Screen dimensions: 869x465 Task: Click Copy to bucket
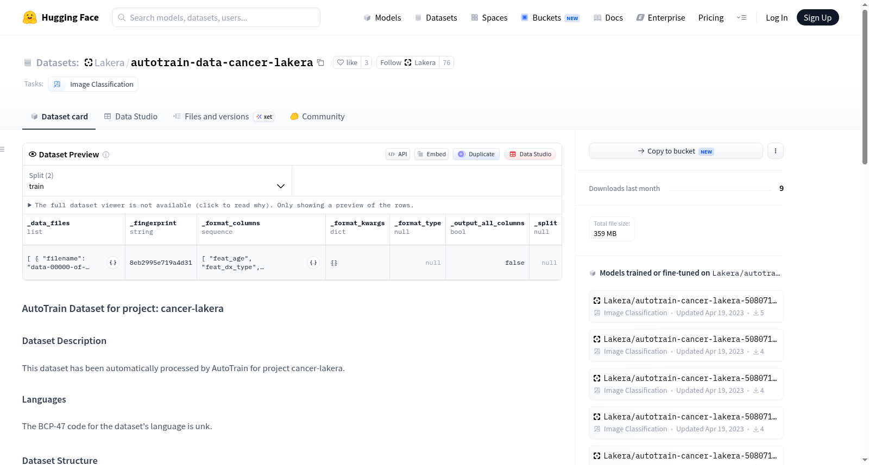point(676,151)
